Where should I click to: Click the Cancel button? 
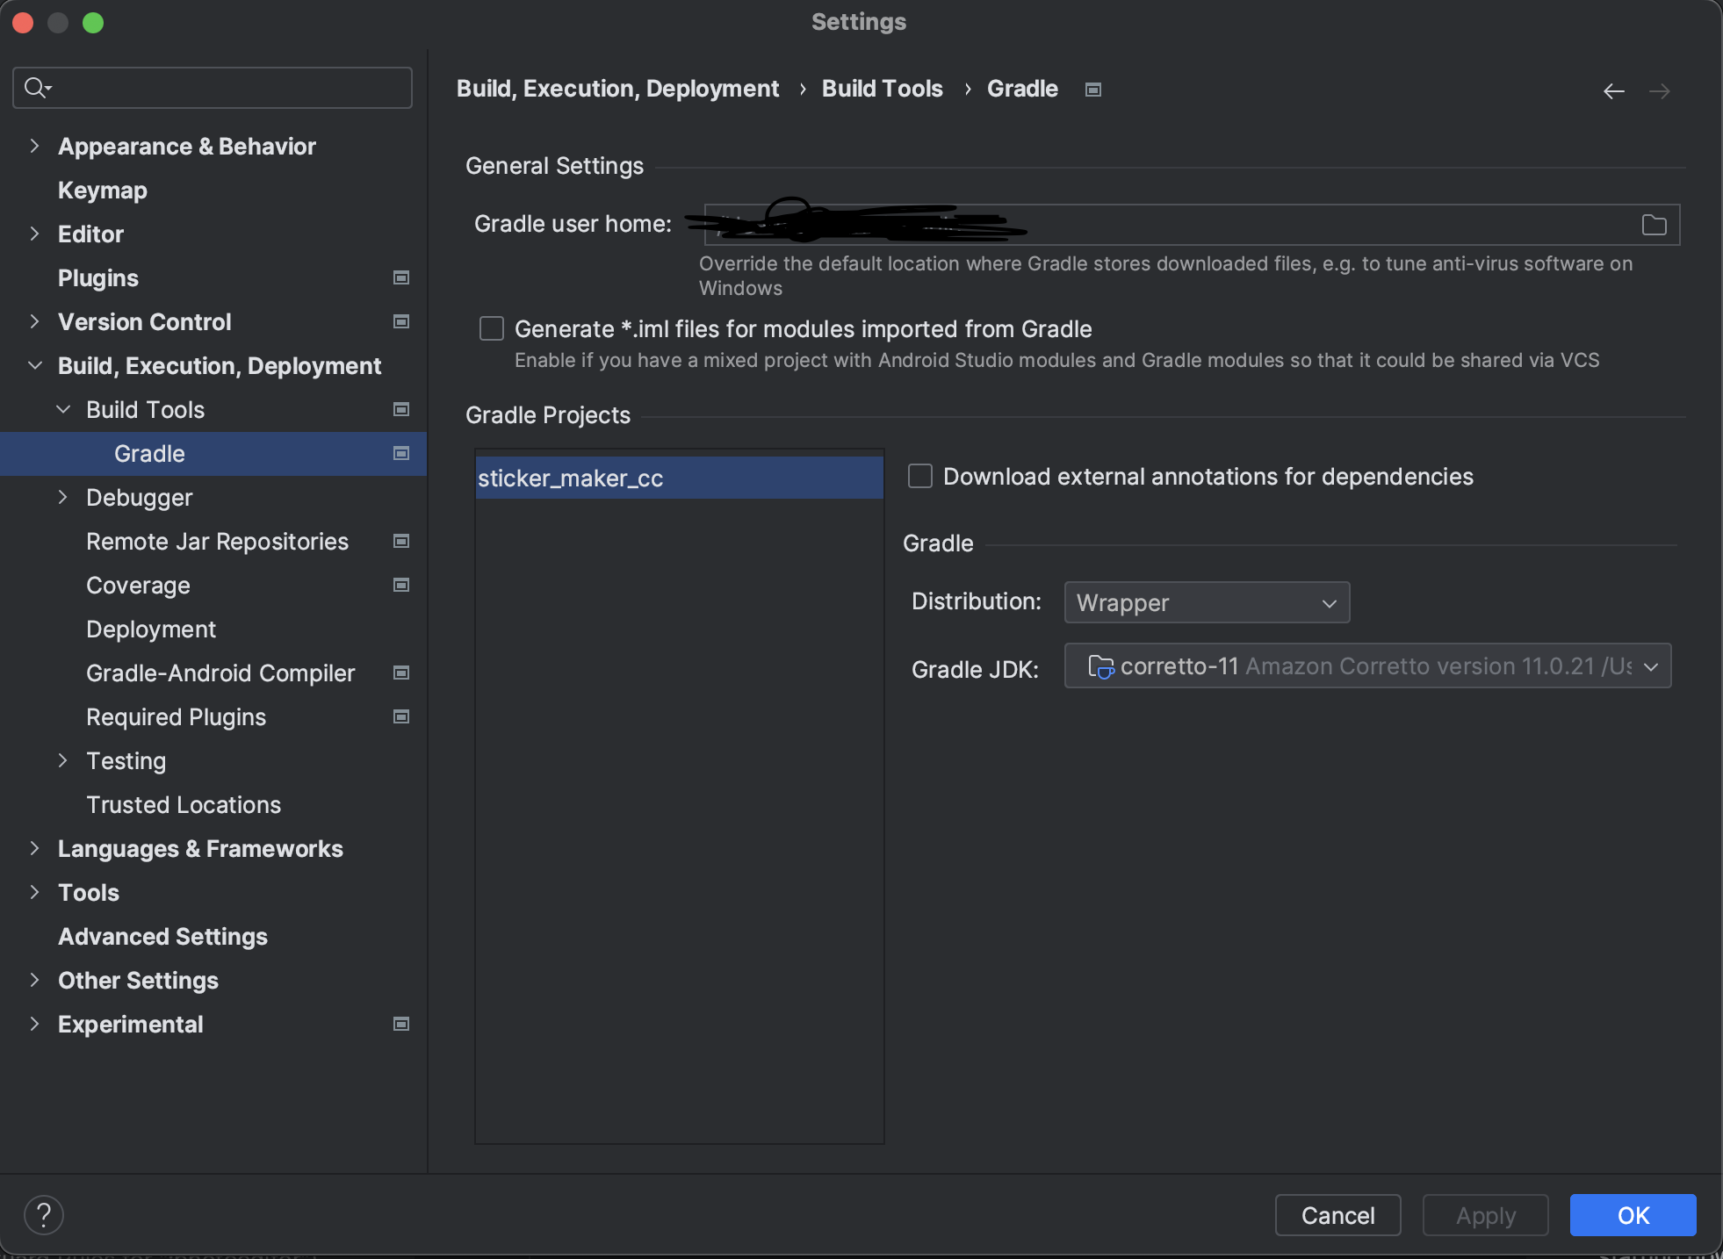(x=1337, y=1215)
